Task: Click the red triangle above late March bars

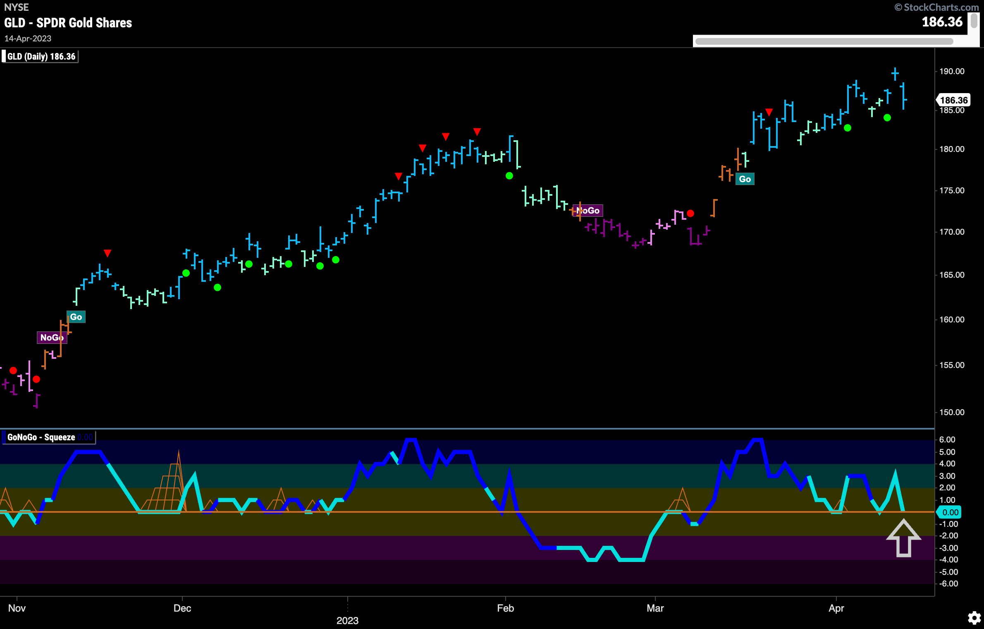Action: 769,112
